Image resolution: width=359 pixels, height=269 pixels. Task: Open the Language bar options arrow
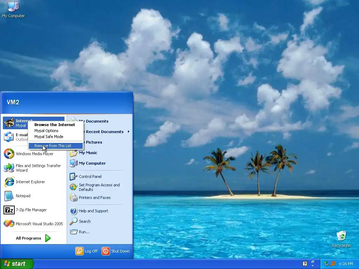click(x=312, y=266)
